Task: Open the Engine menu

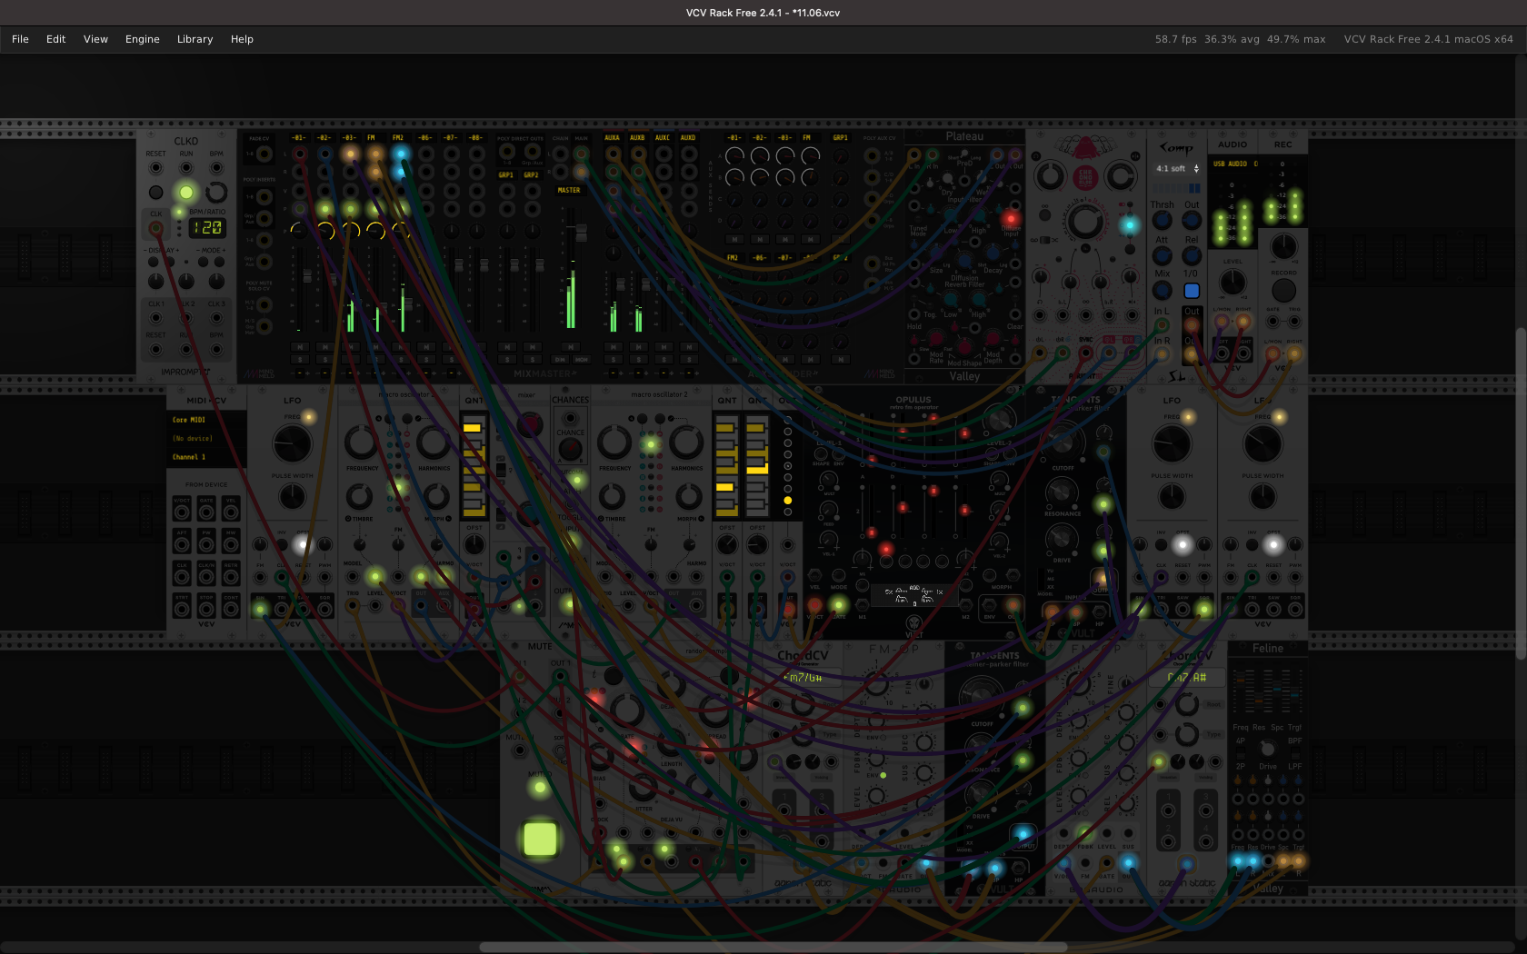Action: coord(142,39)
